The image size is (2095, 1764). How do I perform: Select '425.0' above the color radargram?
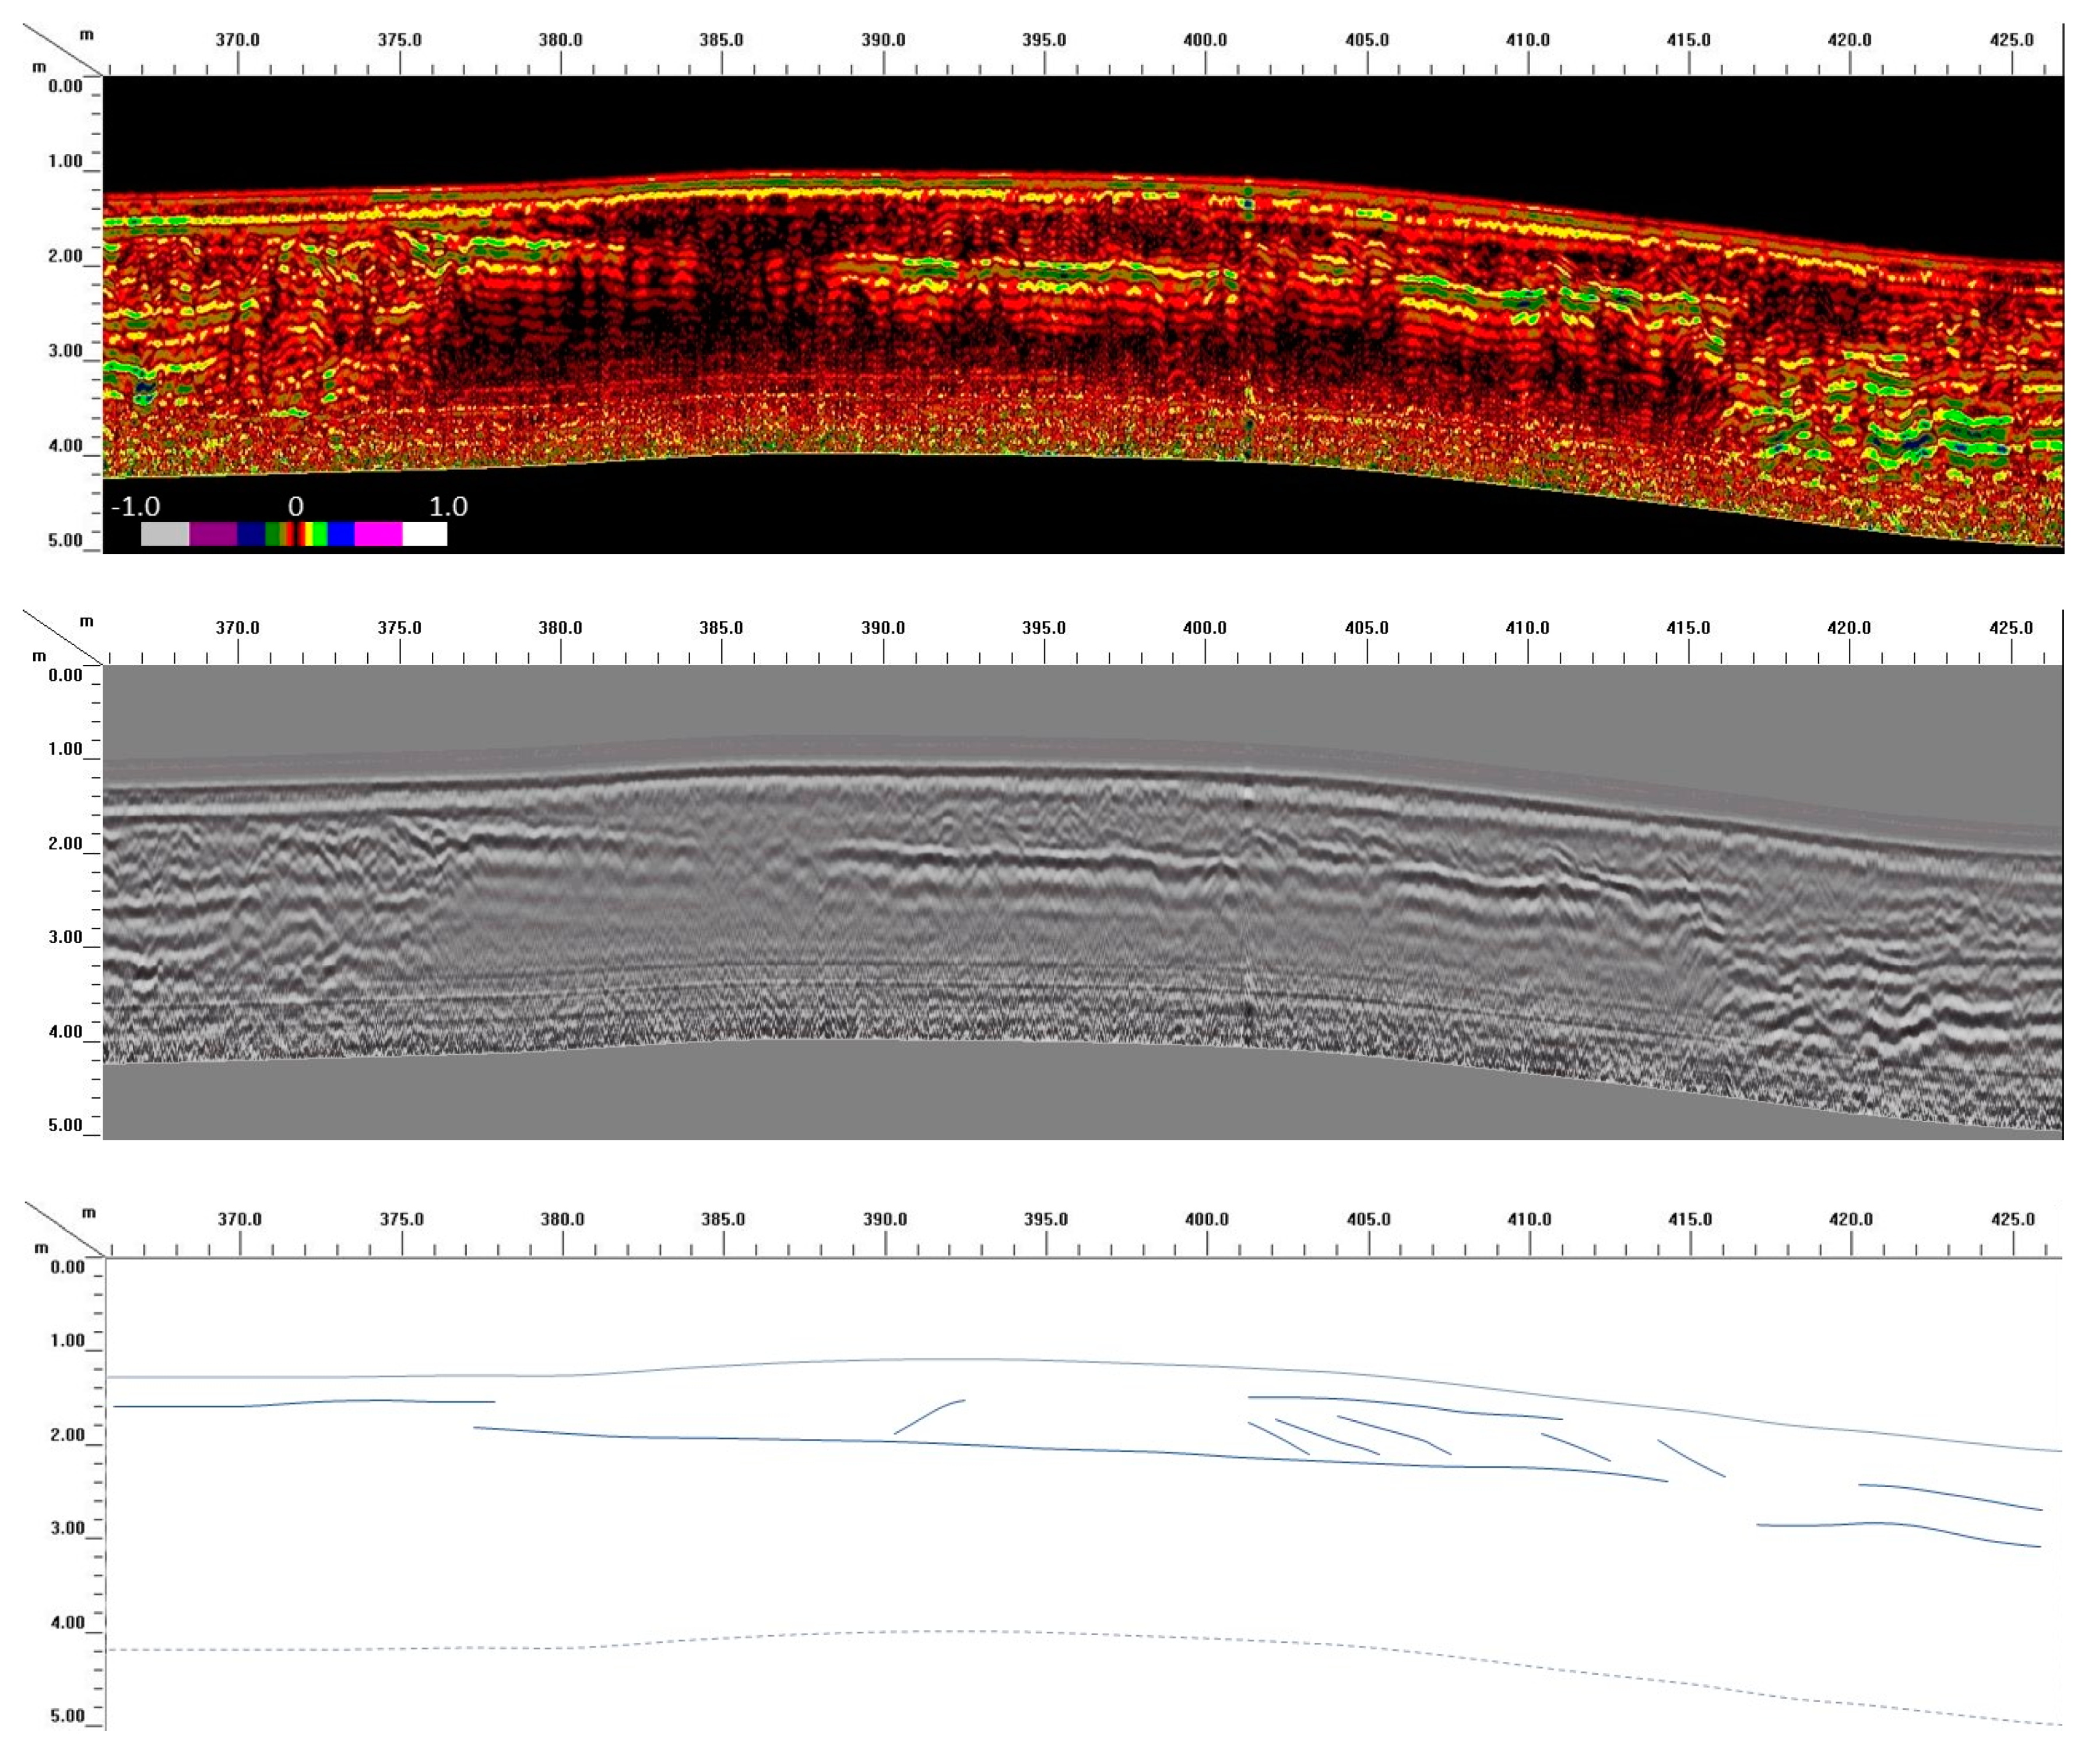click(2011, 40)
